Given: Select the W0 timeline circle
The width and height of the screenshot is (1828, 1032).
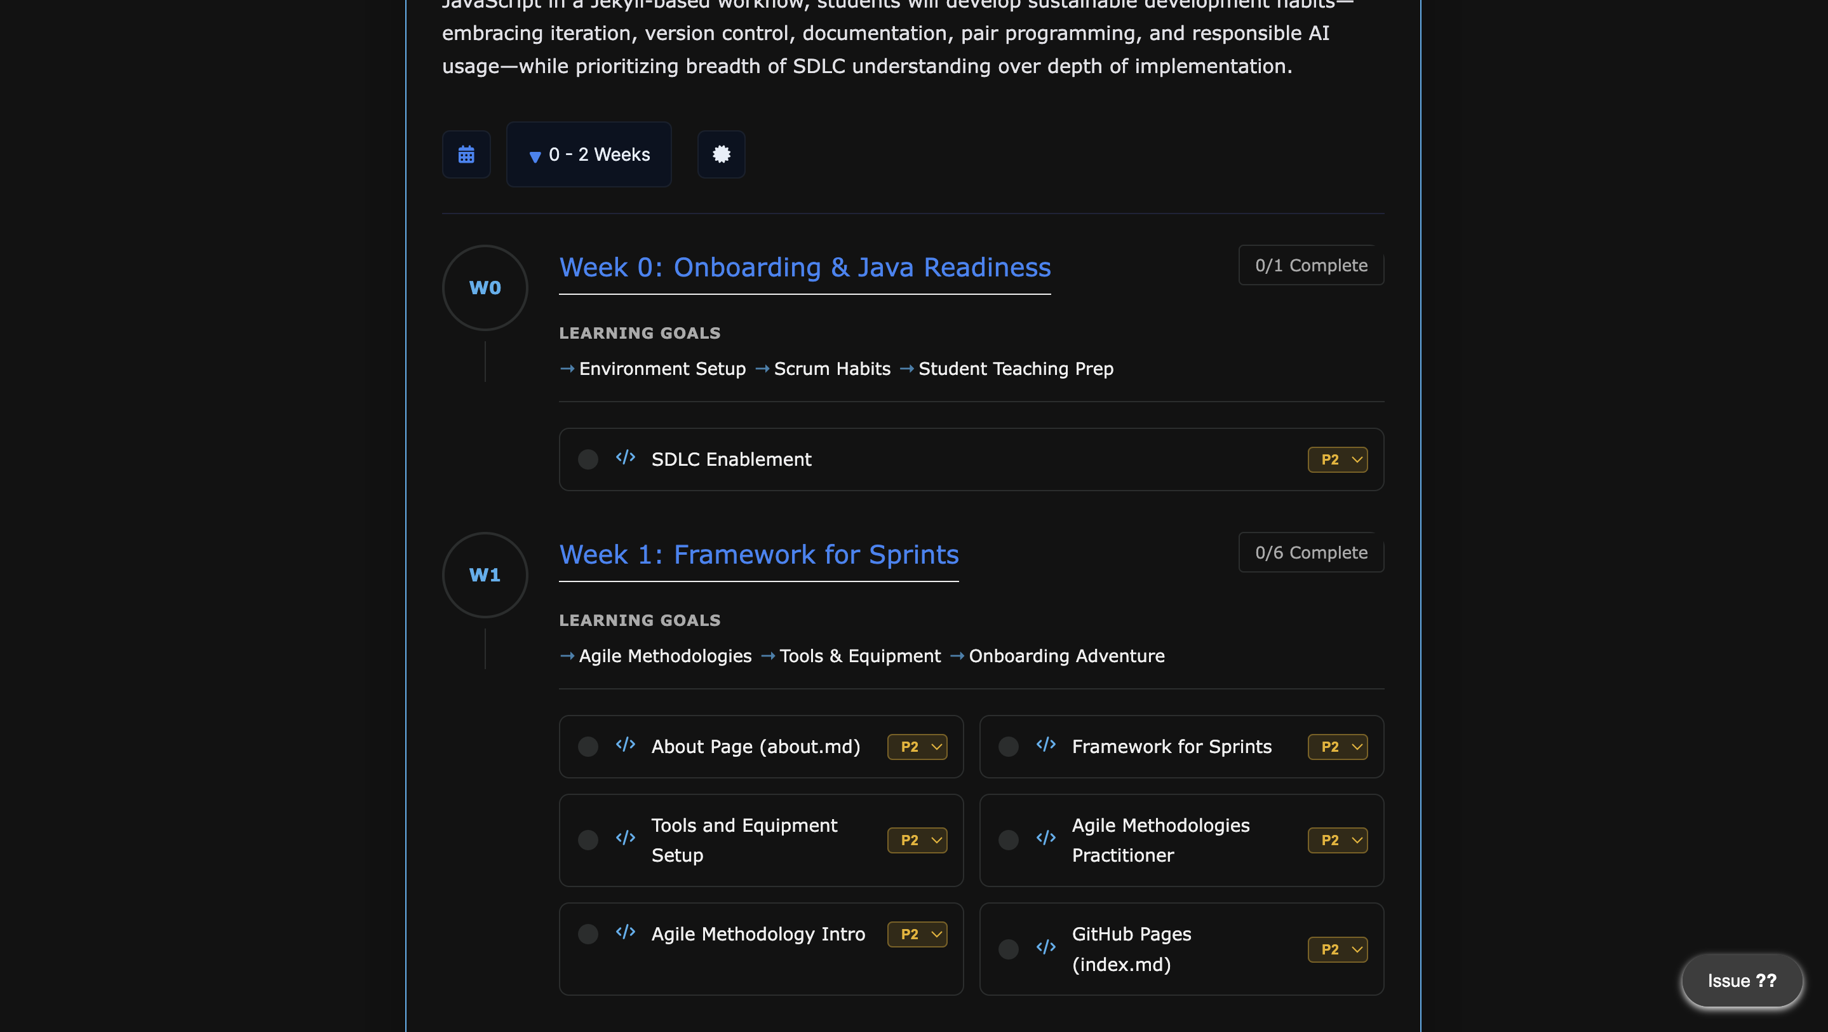Looking at the screenshot, I should [x=485, y=287].
